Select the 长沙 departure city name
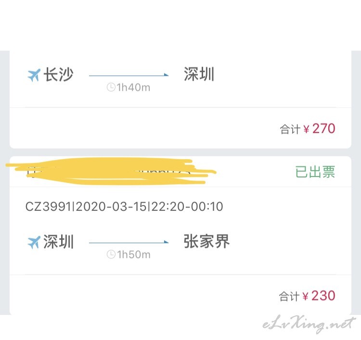 coord(58,74)
